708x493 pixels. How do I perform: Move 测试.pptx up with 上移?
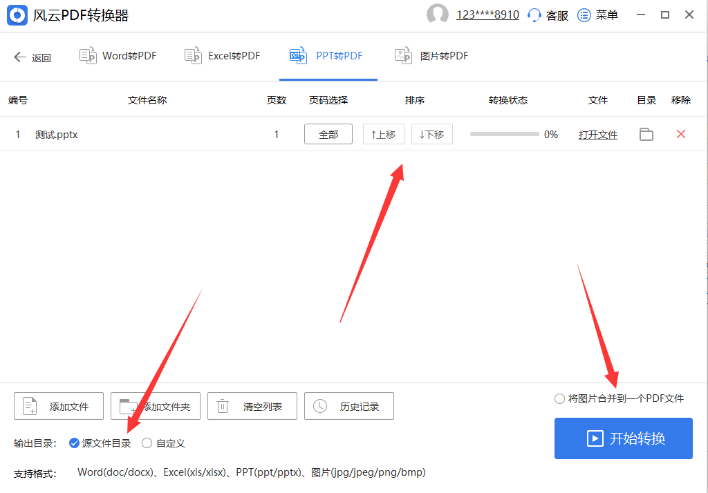pos(383,135)
